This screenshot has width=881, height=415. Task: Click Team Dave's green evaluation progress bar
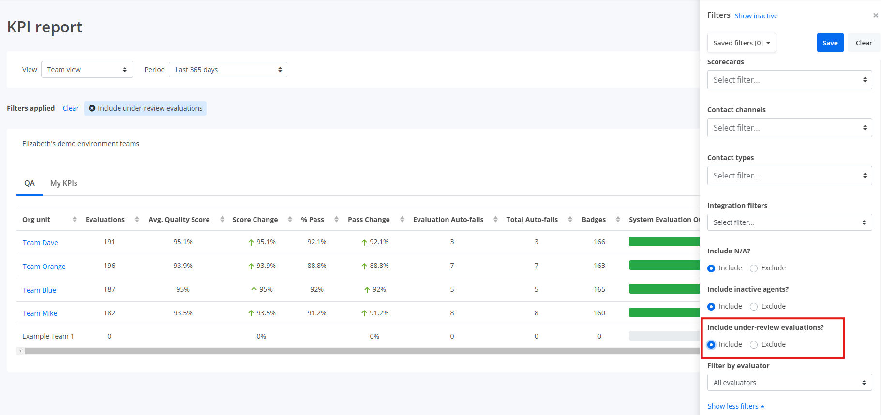click(664, 241)
